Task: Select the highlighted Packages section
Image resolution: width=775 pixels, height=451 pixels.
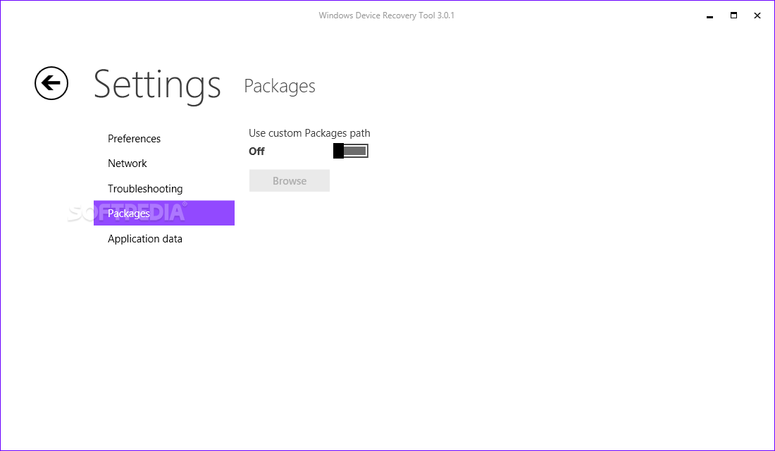Action: pos(164,213)
